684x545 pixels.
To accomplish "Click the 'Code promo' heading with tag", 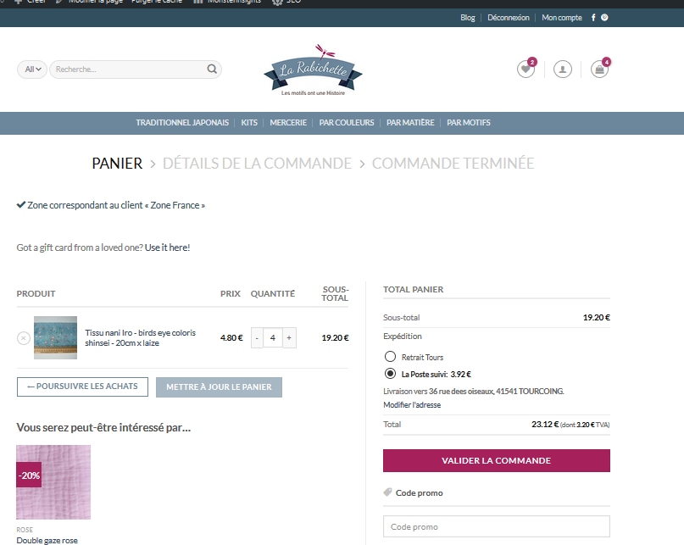I will pyautogui.click(x=413, y=492).
